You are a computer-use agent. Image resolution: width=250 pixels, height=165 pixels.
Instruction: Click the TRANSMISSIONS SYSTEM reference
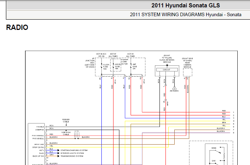pos(72,156)
